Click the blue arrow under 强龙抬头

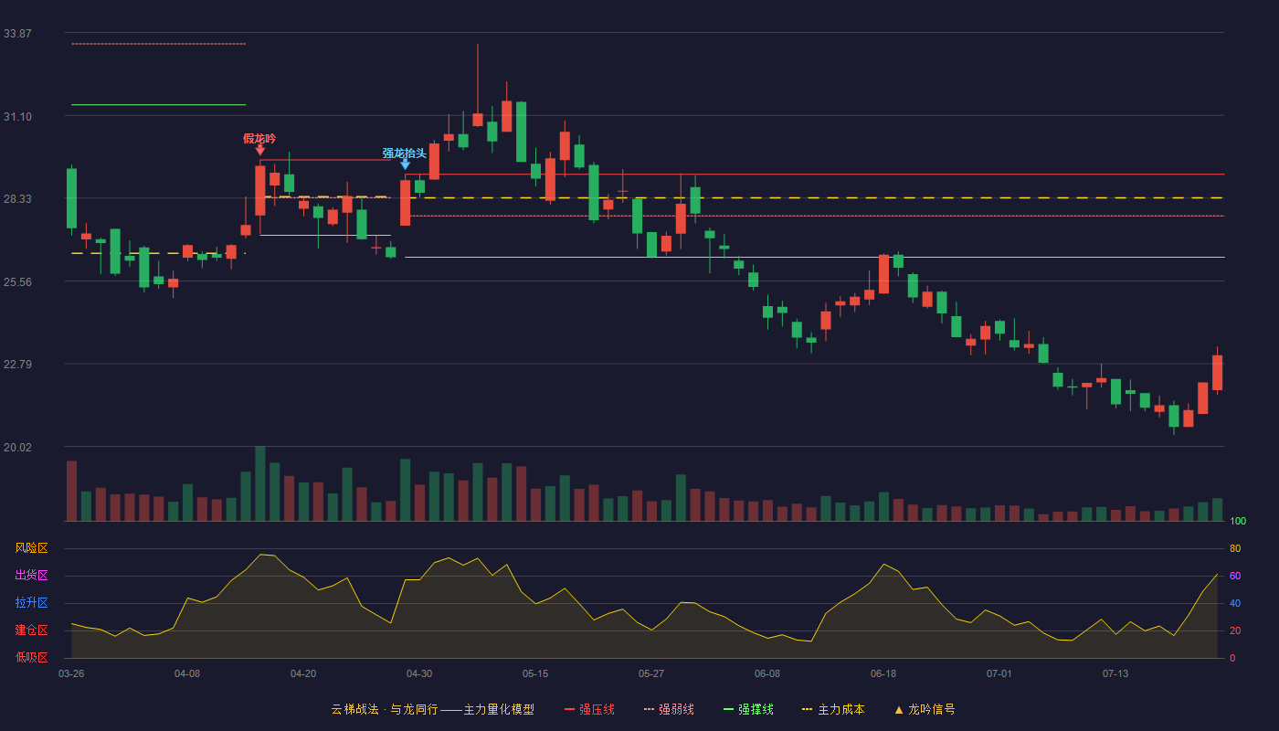(405, 164)
